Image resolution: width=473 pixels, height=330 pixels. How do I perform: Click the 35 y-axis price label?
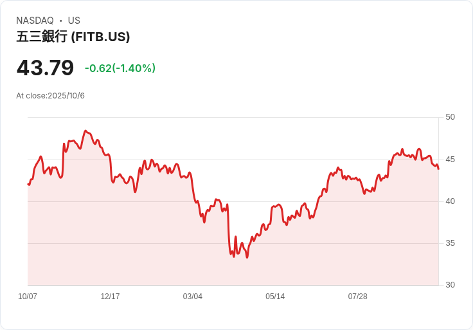tap(450, 243)
